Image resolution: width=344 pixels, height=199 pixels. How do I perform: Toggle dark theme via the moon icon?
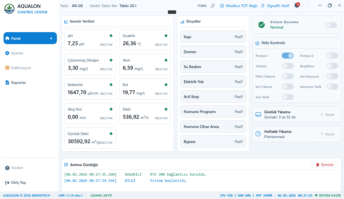coord(213,5)
